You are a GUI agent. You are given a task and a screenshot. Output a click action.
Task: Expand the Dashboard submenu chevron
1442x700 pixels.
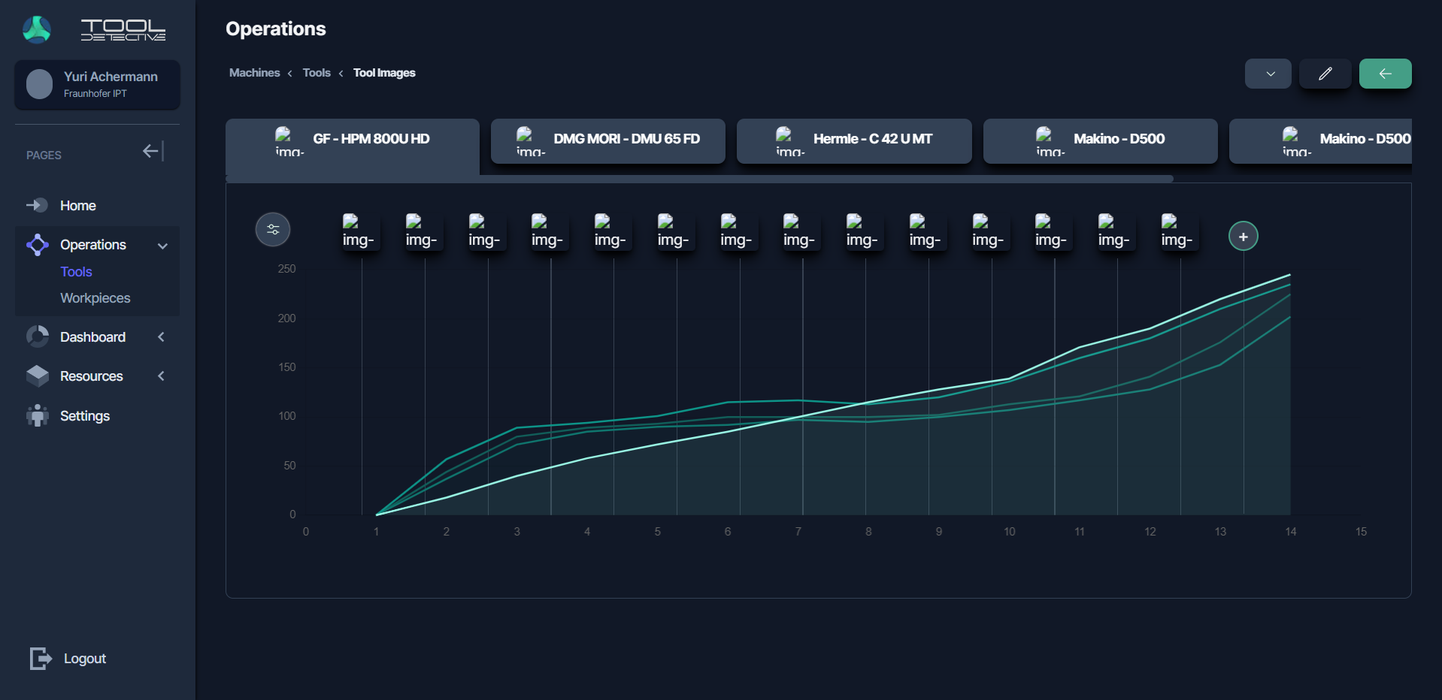coord(161,337)
